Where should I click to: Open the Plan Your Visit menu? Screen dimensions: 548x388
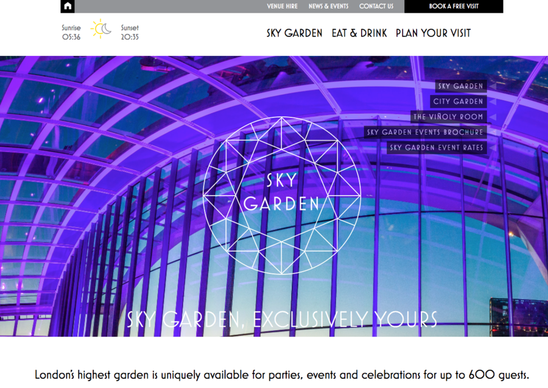point(434,33)
